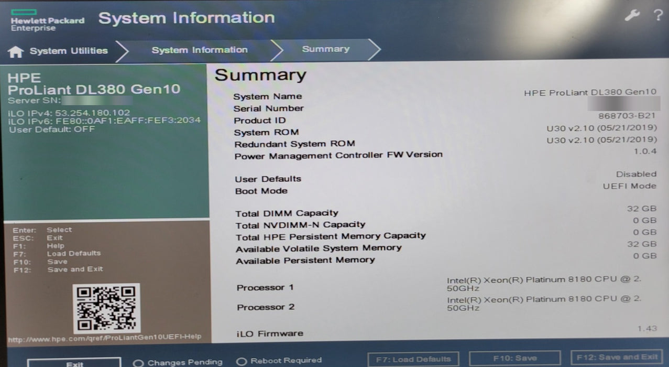The image size is (669, 367).
Task: Click Available Persistent Memory label
Action: [x=305, y=261]
